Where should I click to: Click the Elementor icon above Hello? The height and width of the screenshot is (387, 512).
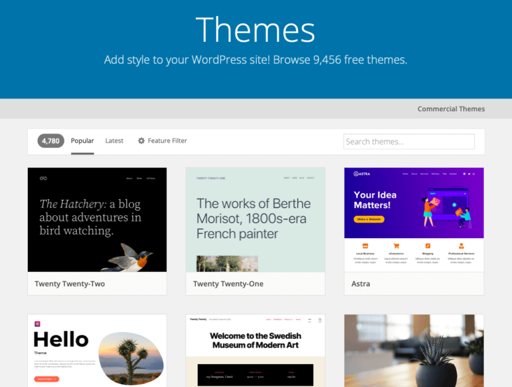click(37, 324)
